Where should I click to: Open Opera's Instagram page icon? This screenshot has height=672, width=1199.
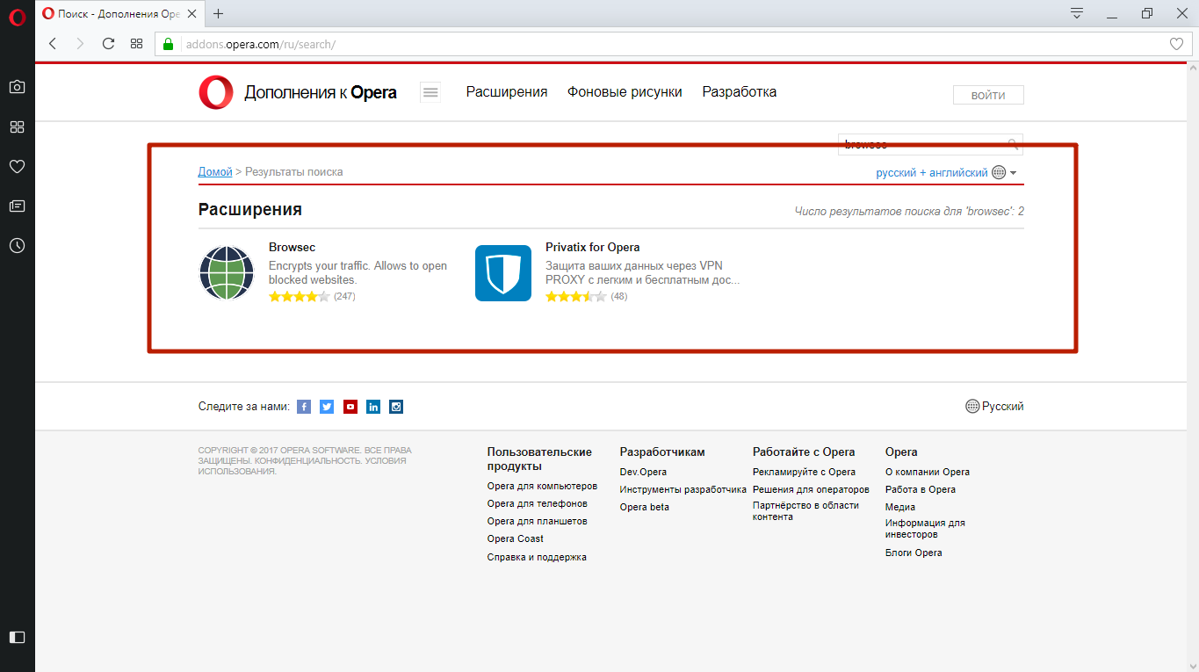click(396, 407)
